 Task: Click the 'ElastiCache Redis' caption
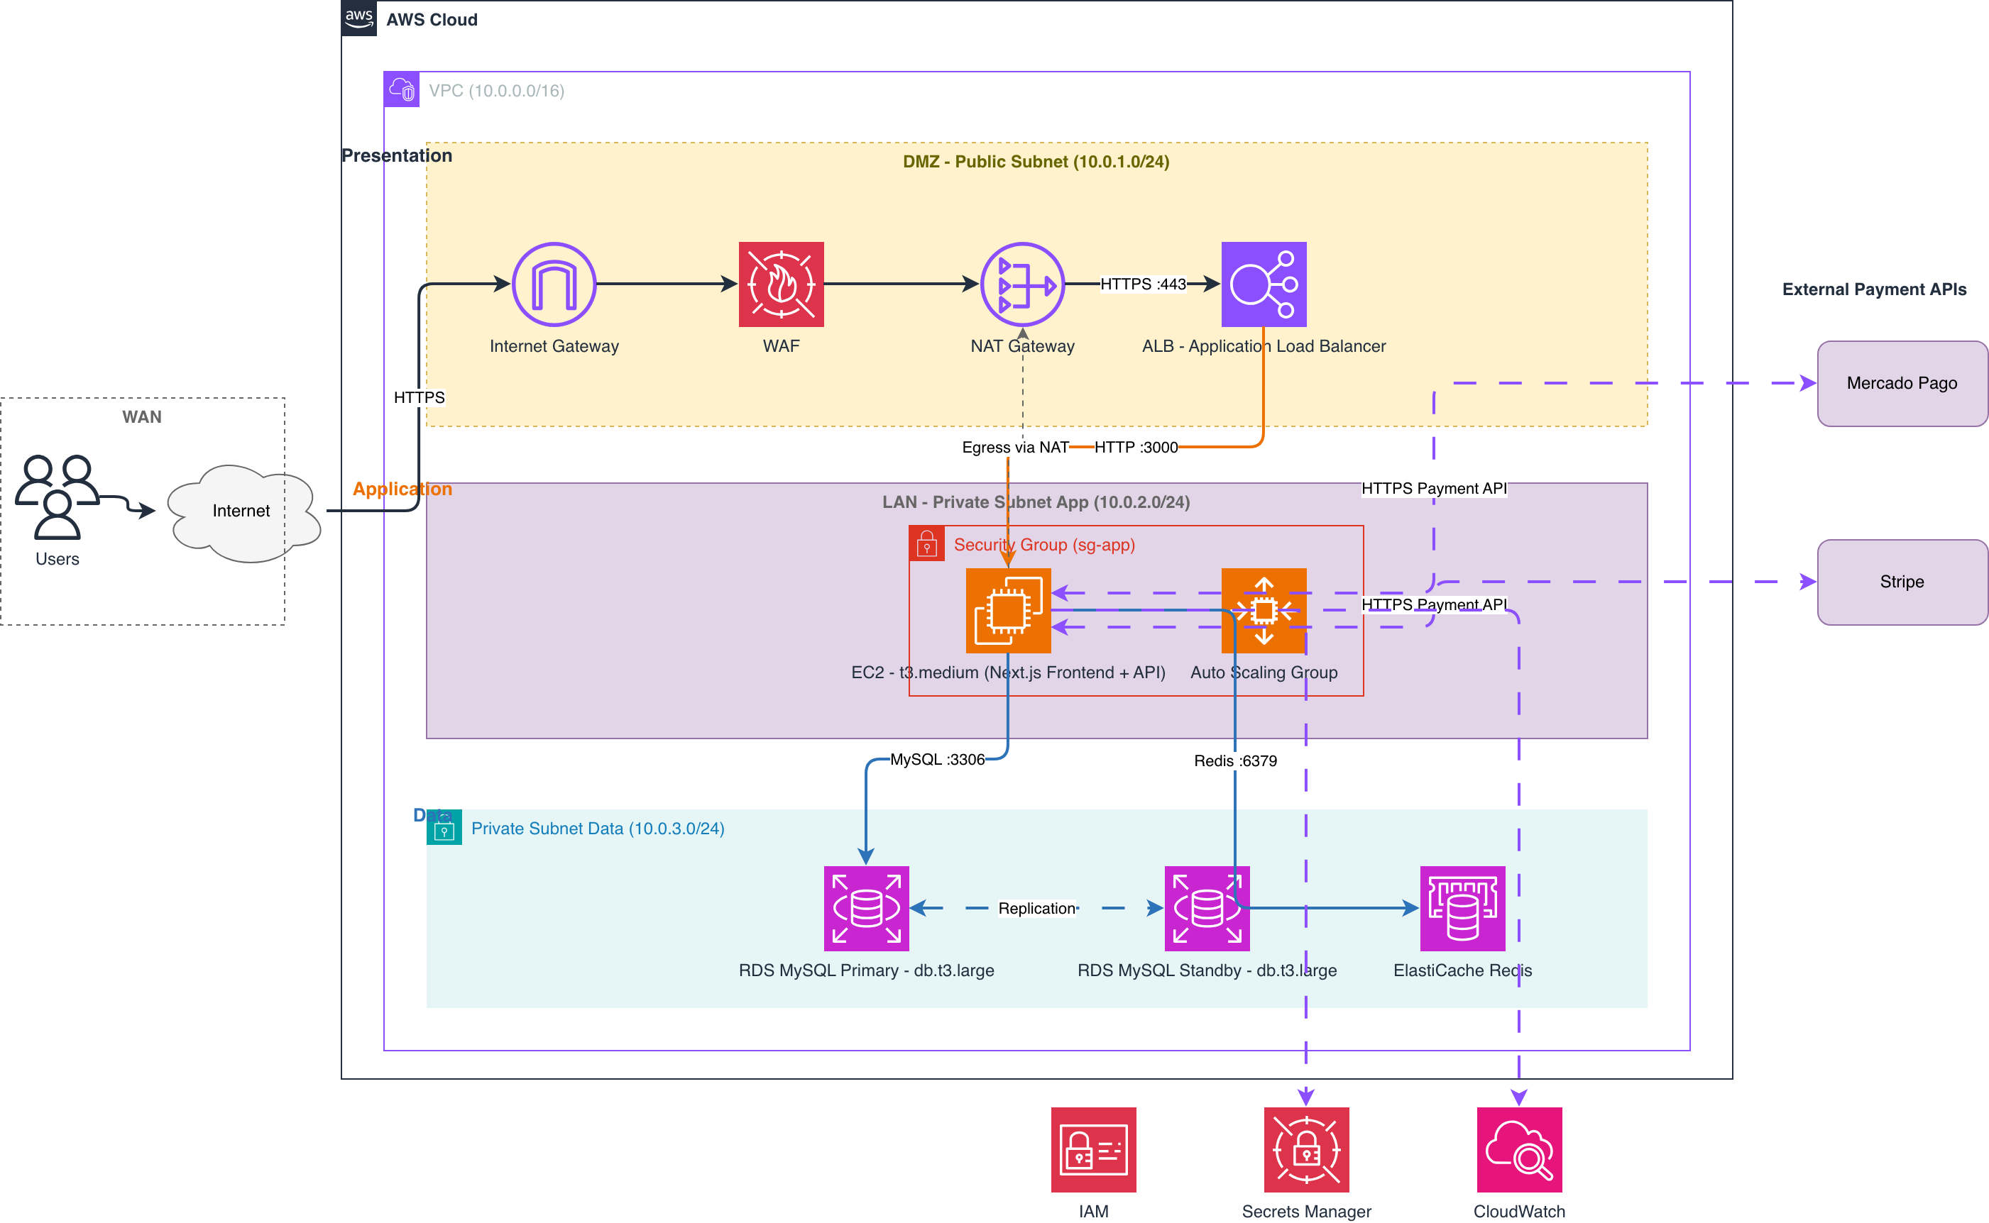click(x=1463, y=970)
